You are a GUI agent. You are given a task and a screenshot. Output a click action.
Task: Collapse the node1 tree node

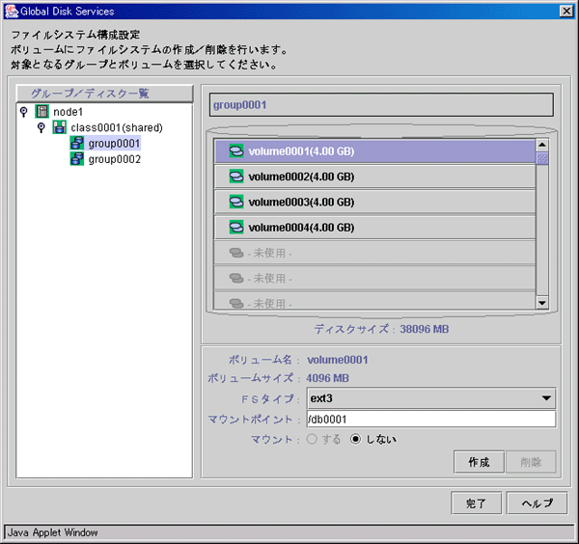pos(24,112)
